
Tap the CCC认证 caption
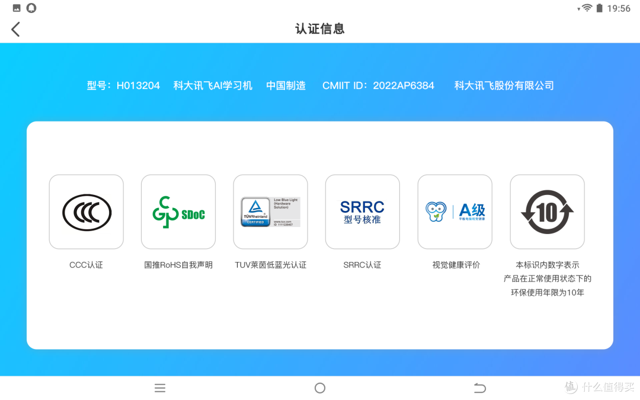86,265
